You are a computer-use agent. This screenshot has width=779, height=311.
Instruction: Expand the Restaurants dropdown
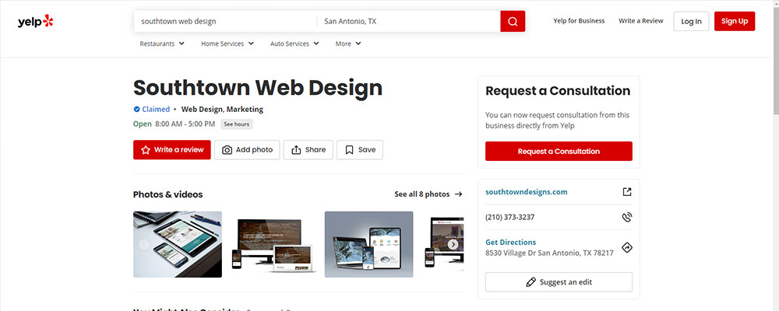[162, 44]
